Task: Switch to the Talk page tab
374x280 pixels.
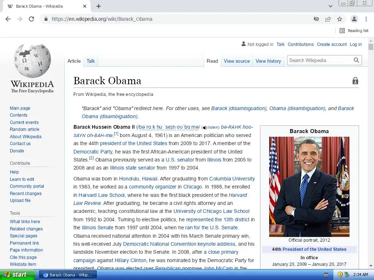Action: (91, 61)
